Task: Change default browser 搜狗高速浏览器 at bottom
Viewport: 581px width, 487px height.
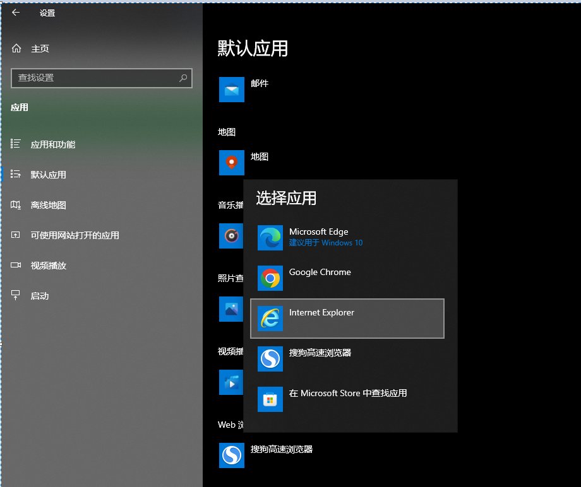Action: pos(282,449)
